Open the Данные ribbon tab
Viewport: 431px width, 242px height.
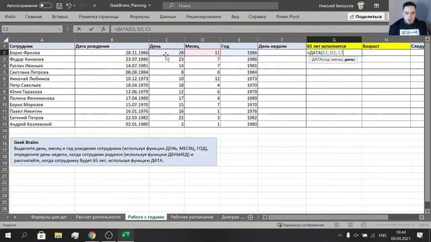pos(168,17)
